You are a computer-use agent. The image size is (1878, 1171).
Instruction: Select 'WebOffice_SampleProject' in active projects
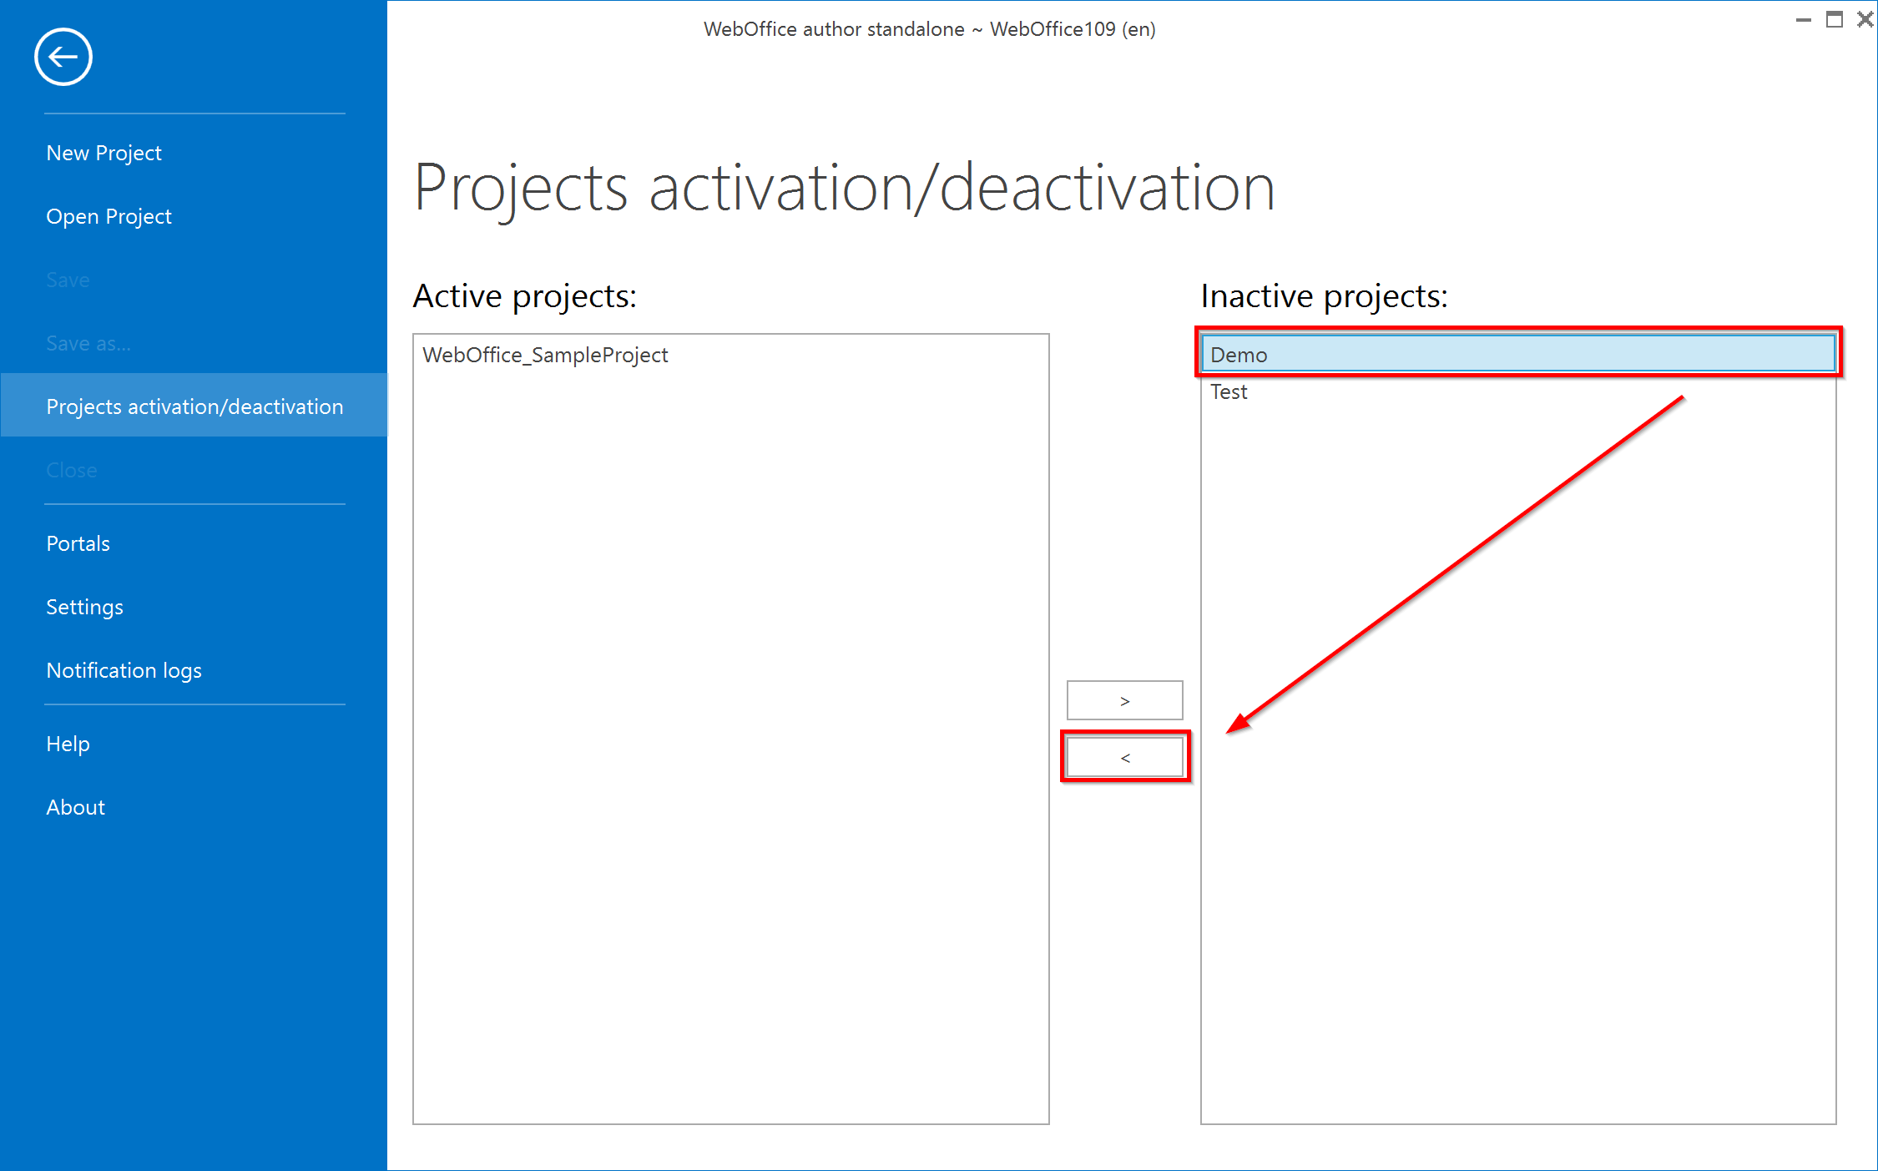pyautogui.click(x=546, y=355)
